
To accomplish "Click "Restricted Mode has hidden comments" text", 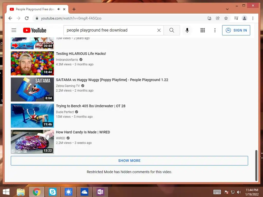I will [129, 172].
